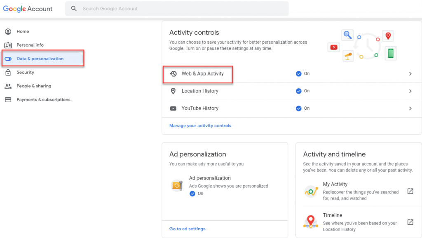Click the My Activity squiggle icon

point(311,192)
